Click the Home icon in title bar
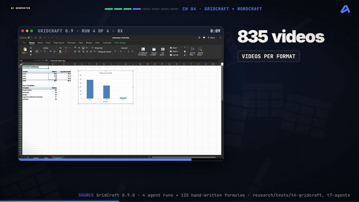 (x=36, y=38)
